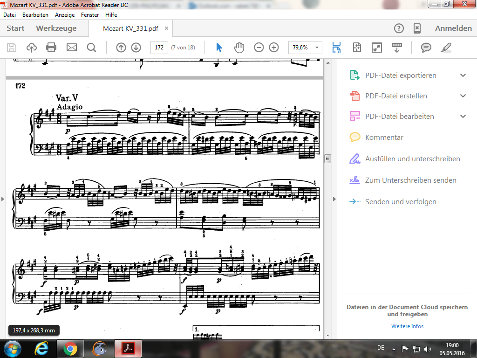Upload file to Document Cloud icon
477x358 pixels.
32,48
